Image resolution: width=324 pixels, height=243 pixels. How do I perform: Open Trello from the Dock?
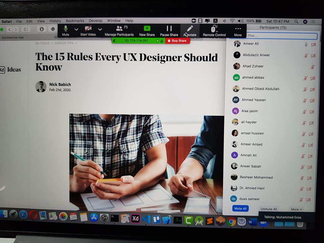(x=156, y=219)
